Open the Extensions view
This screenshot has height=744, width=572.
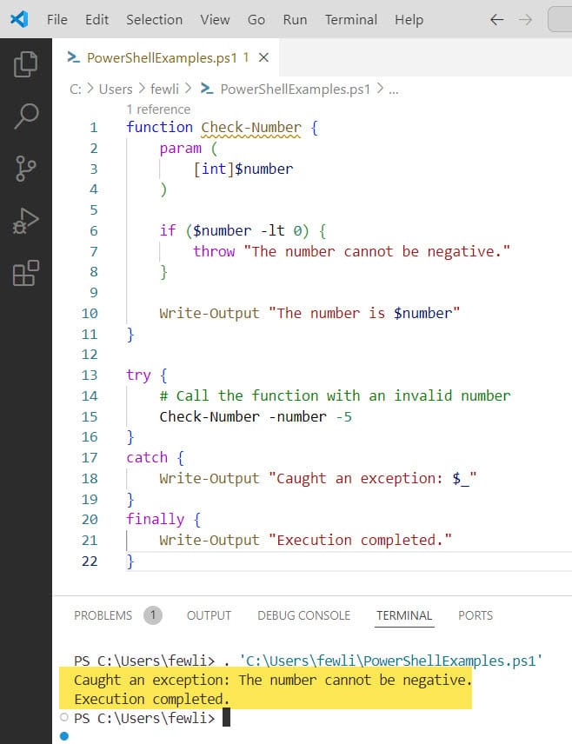pyautogui.click(x=25, y=273)
